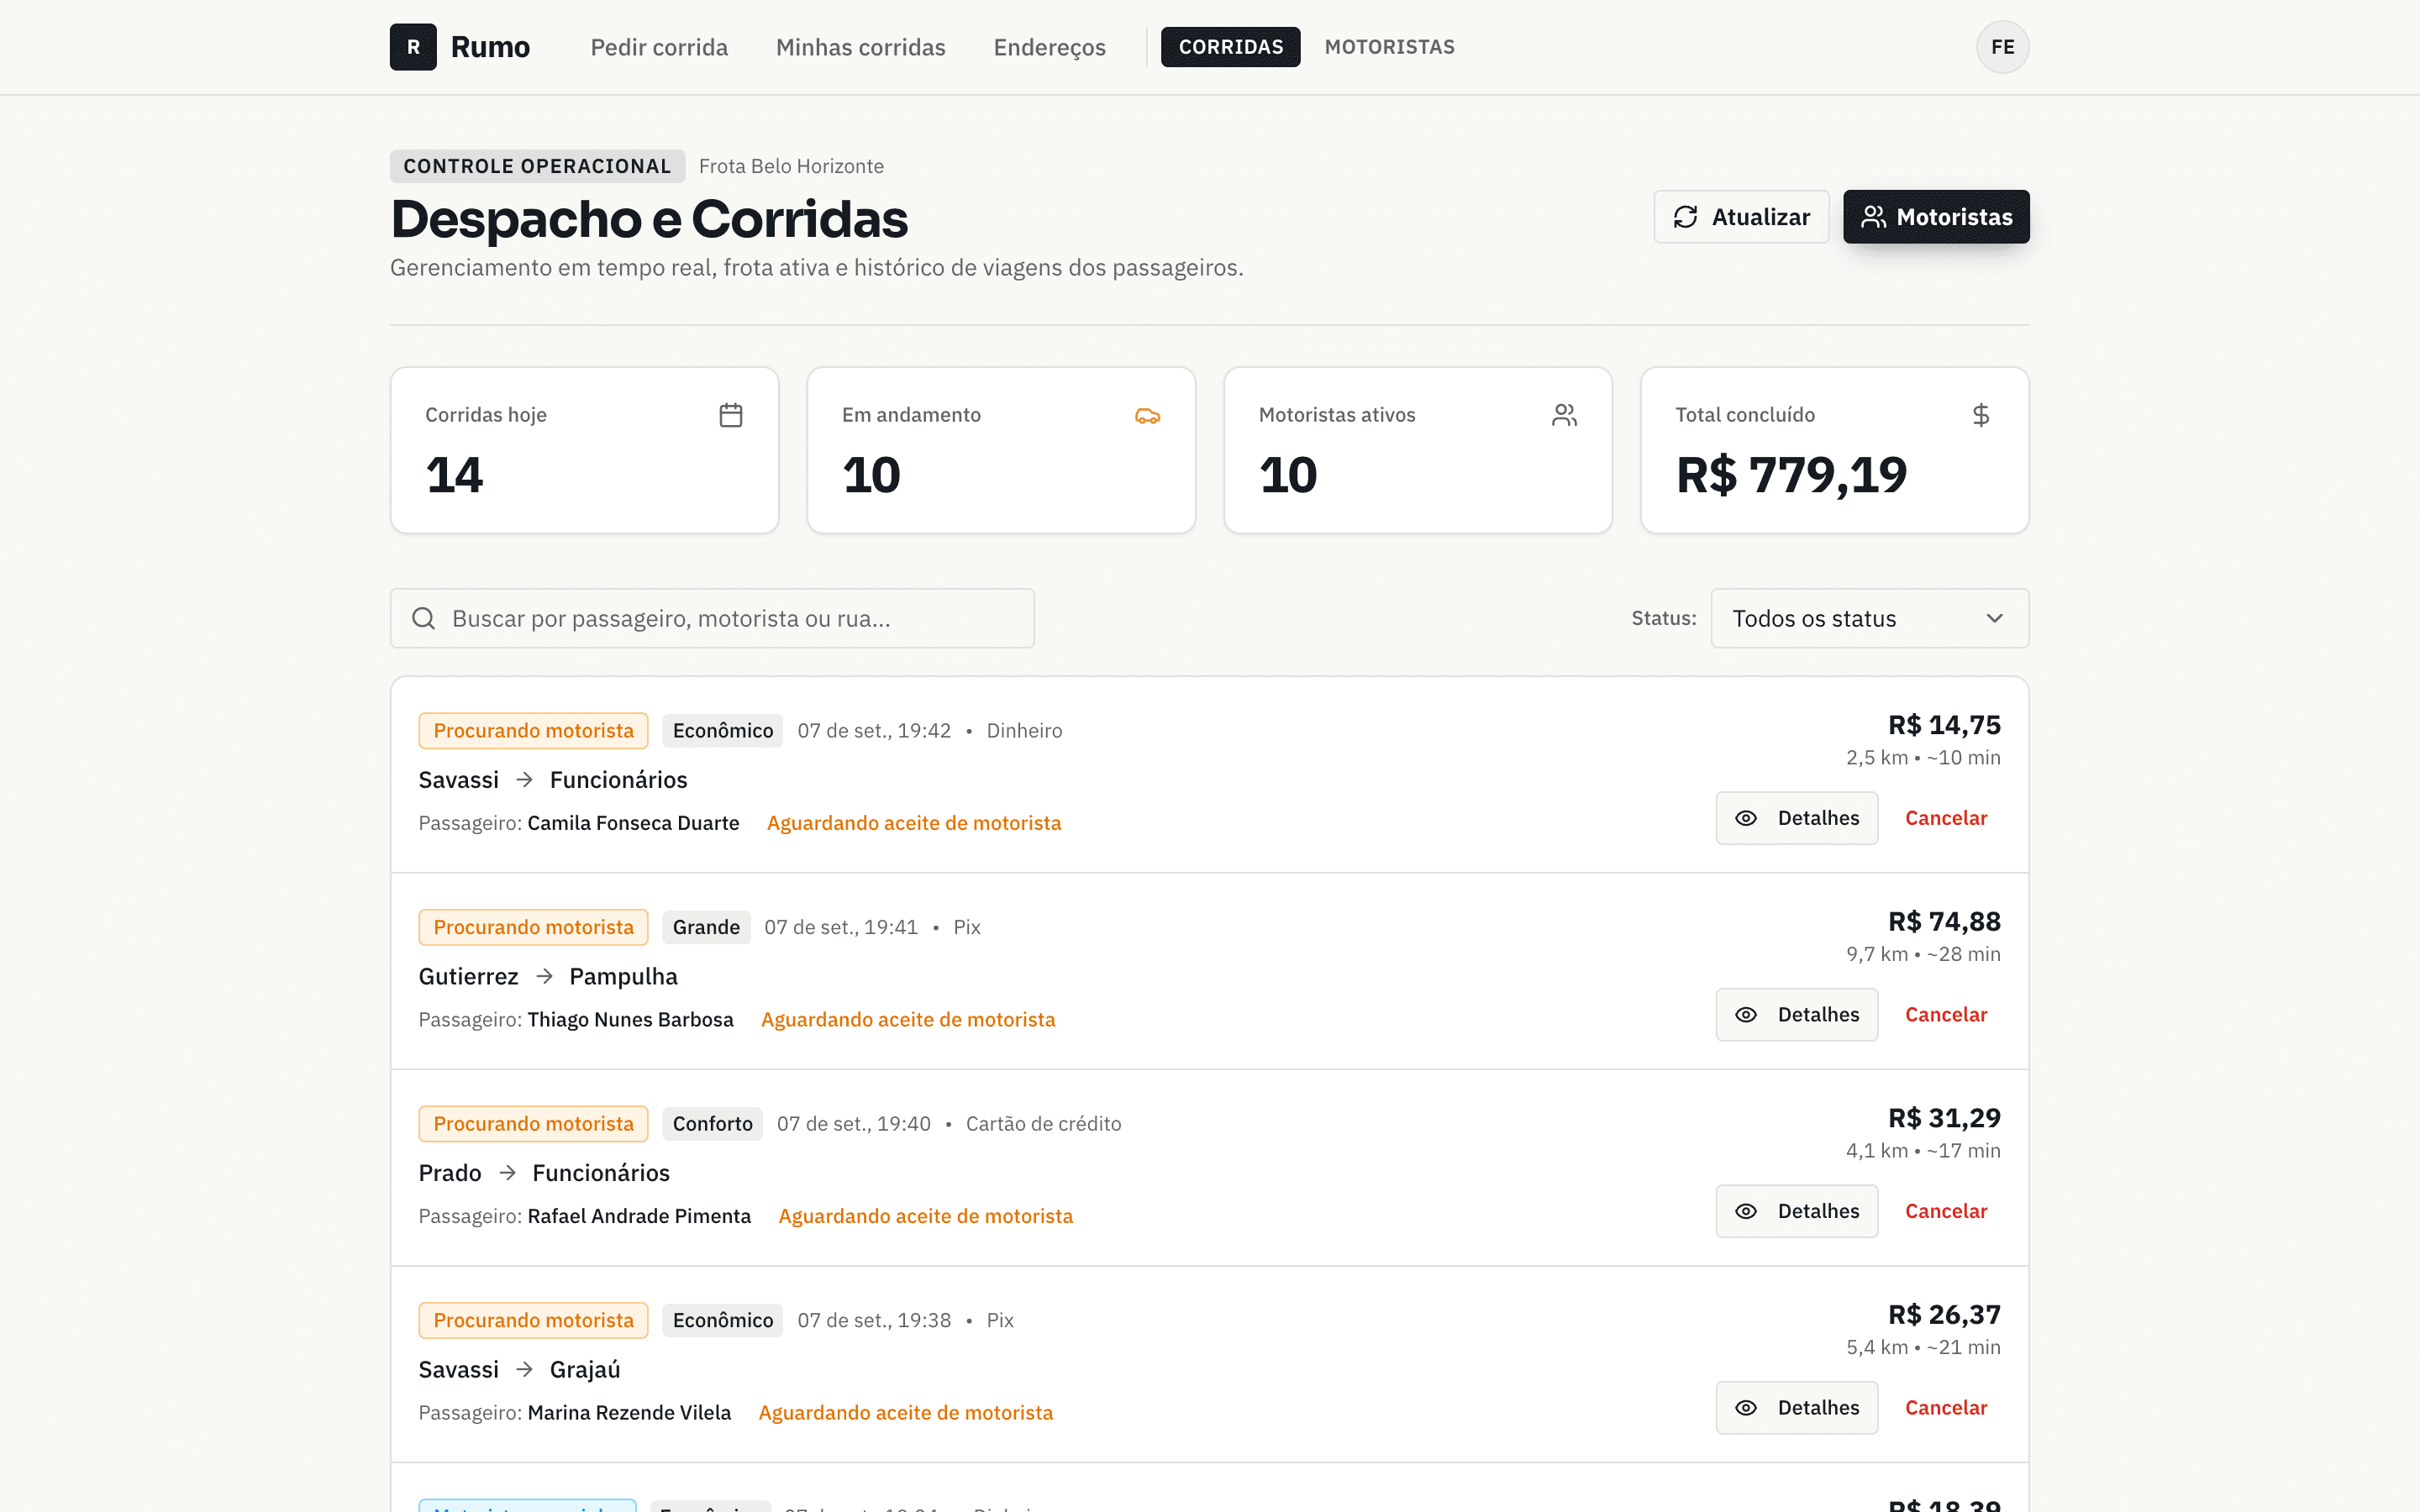The image size is (2420, 1512).
Task: Focus the passenger, driver or street search field
Action: click(712, 618)
